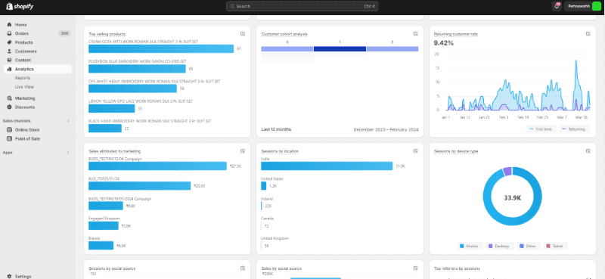Click the Marketing target icon
The width and height of the screenshot is (605, 279).
pyautogui.click(x=9, y=98)
